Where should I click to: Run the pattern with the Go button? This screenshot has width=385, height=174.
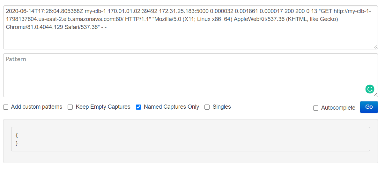tap(369, 107)
